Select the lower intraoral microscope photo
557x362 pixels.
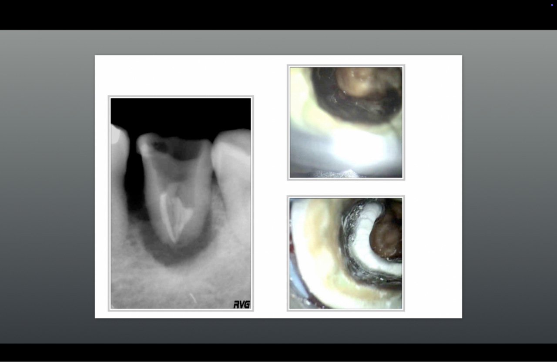pyautogui.click(x=346, y=254)
